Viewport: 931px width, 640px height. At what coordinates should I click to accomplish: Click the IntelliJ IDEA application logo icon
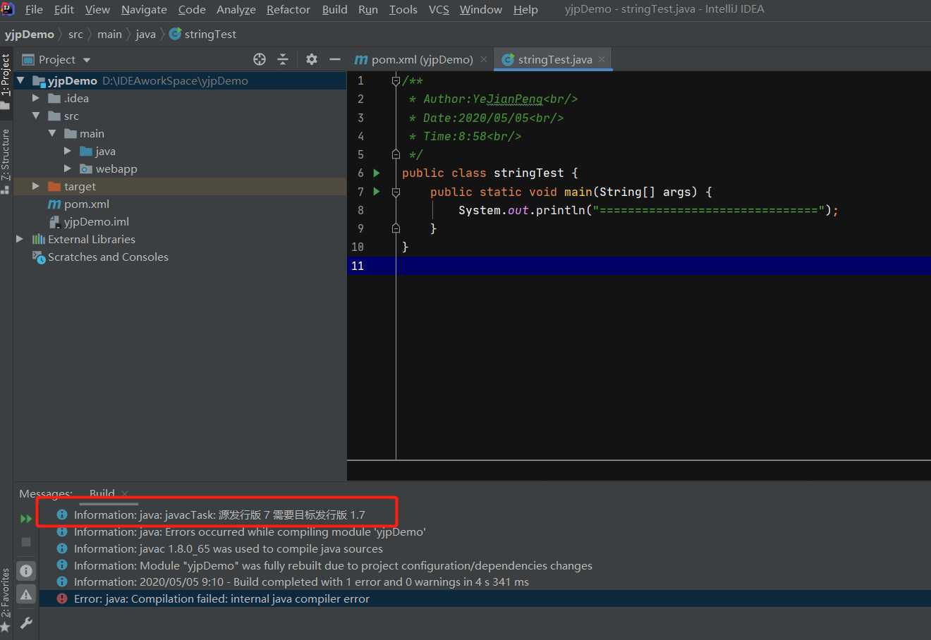[x=8, y=9]
